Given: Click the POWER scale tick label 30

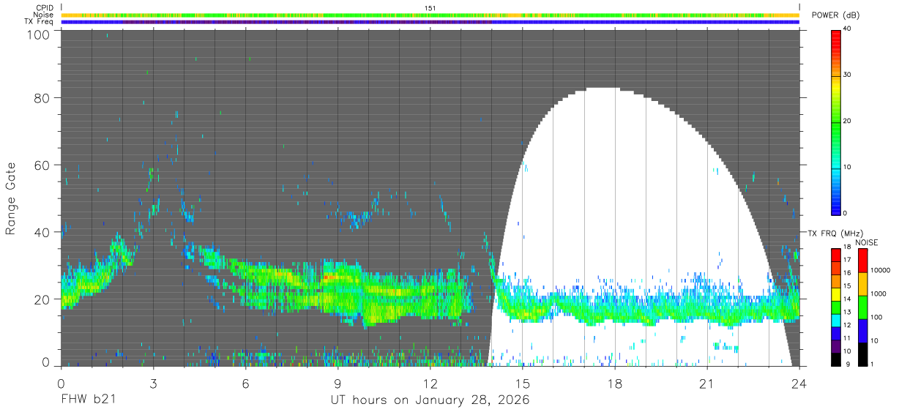Looking at the screenshot, I should tap(846, 75).
